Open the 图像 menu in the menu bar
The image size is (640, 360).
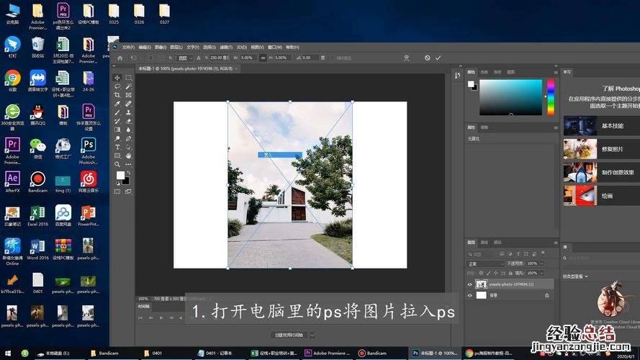160,48
